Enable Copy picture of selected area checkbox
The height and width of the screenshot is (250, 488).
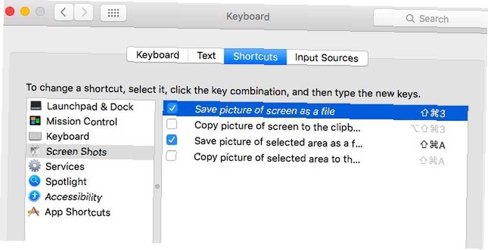click(x=171, y=155)
